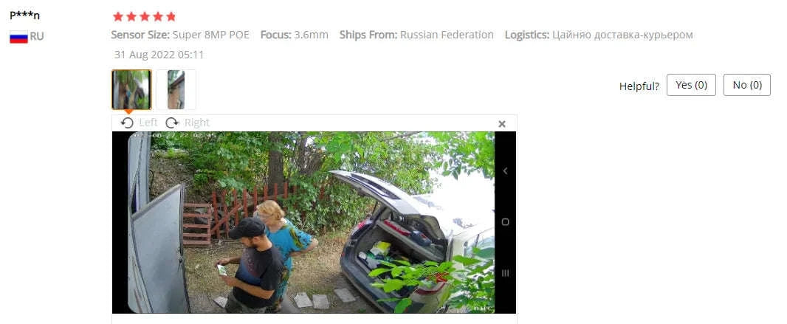Close the enlarged review photo preview

[501, 124]
